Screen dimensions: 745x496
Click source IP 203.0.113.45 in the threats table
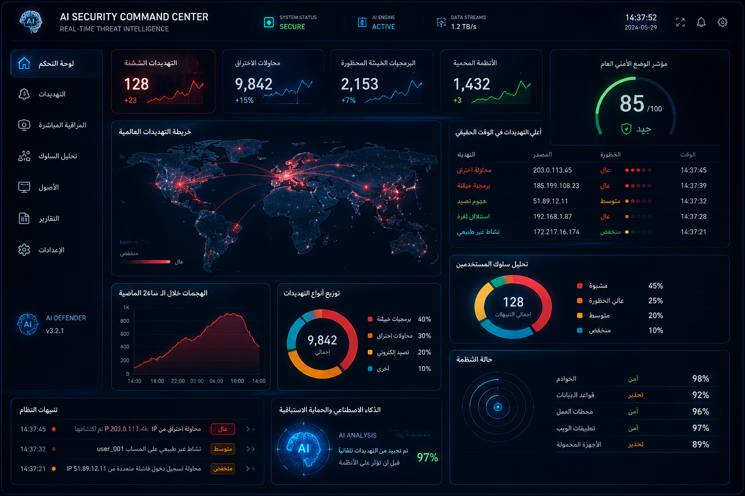tap(552, 170)
